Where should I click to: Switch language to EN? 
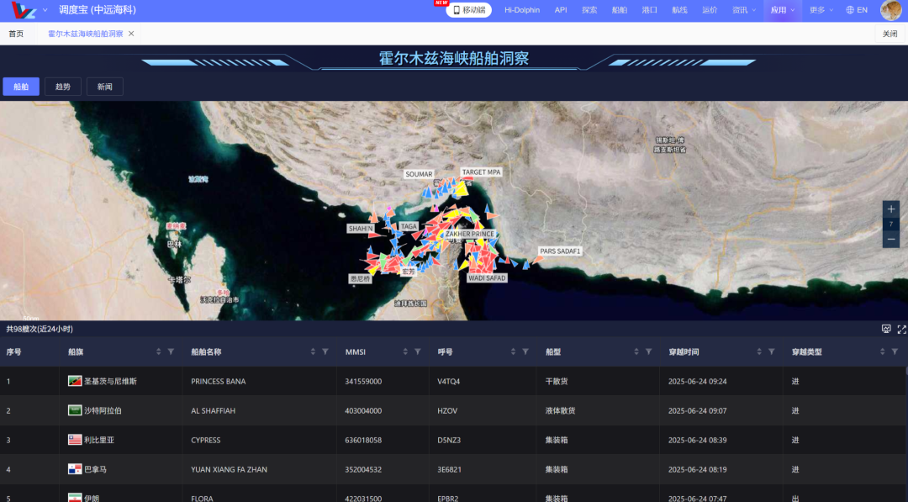click(857, 10)
